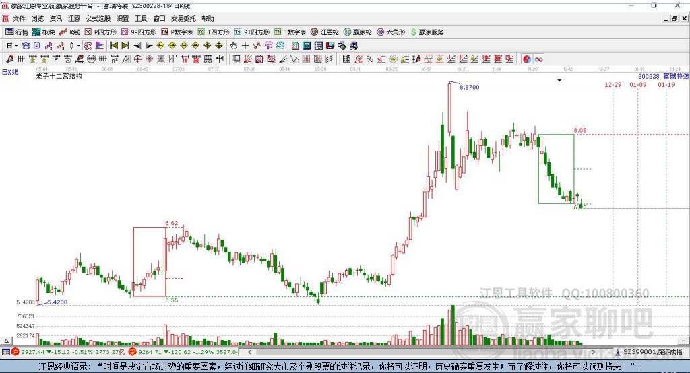Open the T数字表 tool
This screenshot has width=690, height=373.
(x=290, y=32)
